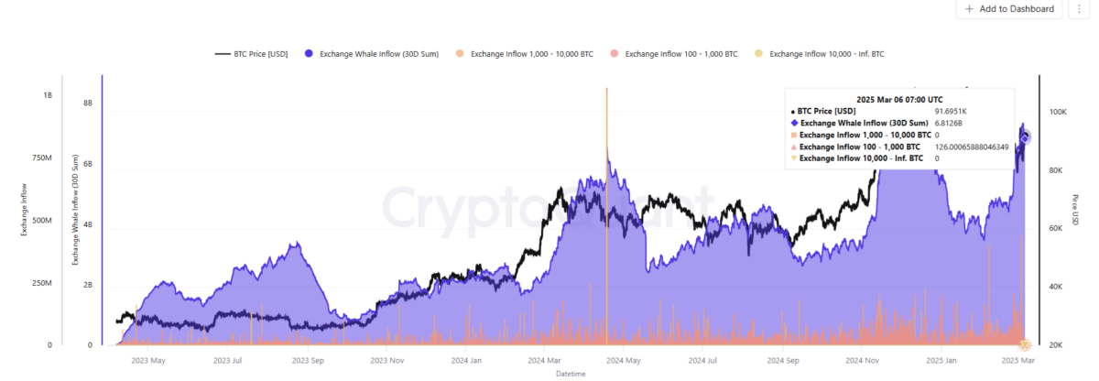
Task: Click the purple Exchange Whale Inflow legend dot
Action: pos(308,54)
